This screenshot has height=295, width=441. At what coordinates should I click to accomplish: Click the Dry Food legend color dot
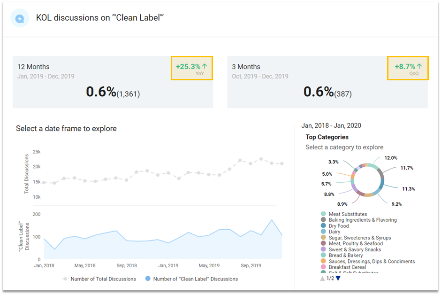323,226
